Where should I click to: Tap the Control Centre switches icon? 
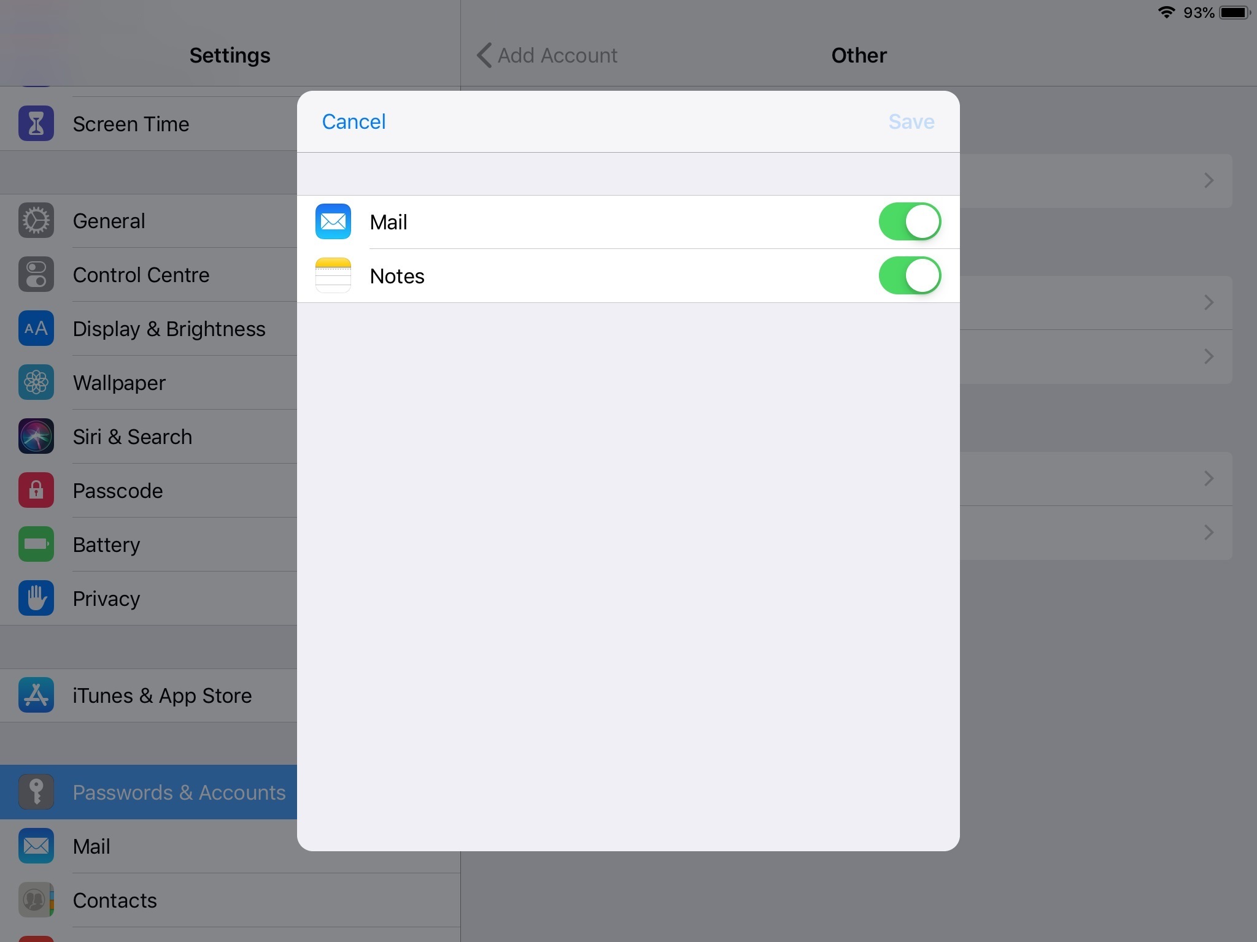click(36, 274)
